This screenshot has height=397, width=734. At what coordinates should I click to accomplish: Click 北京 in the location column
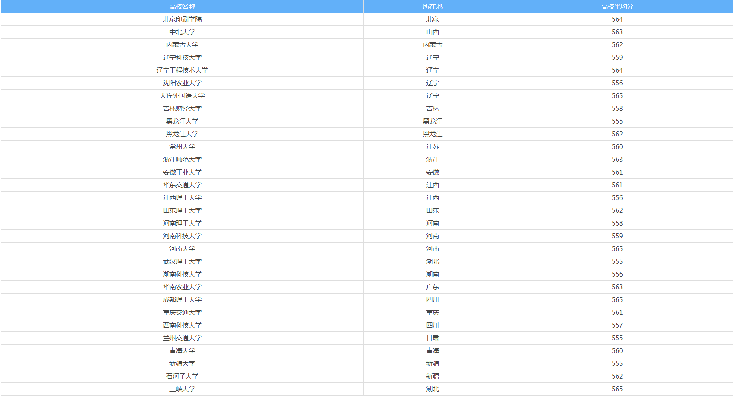(x=433, y=19)
